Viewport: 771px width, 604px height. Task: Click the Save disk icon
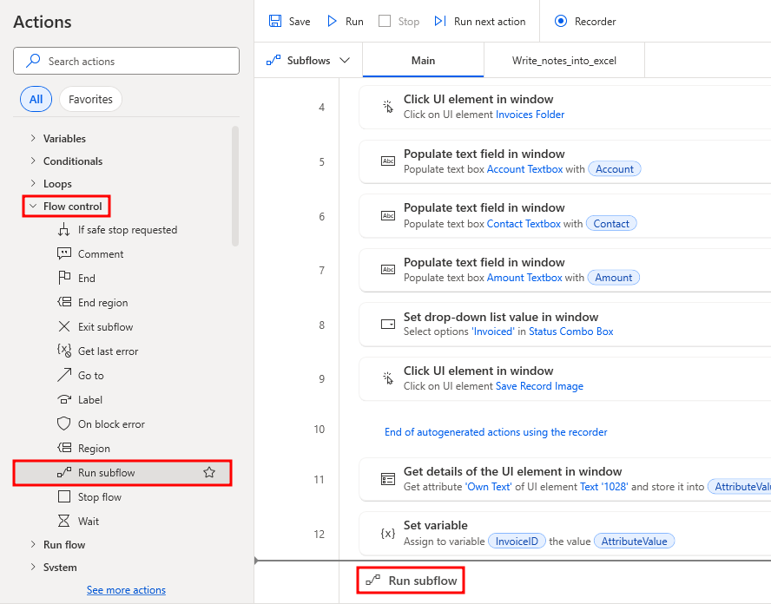[x=275, y=21]
